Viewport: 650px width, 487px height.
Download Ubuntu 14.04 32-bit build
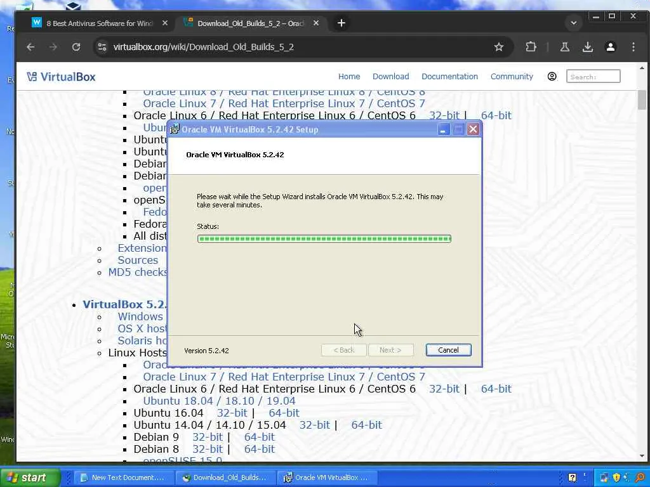(x=315, y=425)
